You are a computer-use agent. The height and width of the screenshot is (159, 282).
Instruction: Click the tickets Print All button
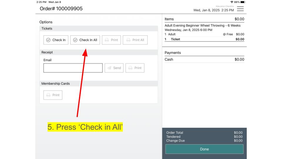(x=135, y=40)
